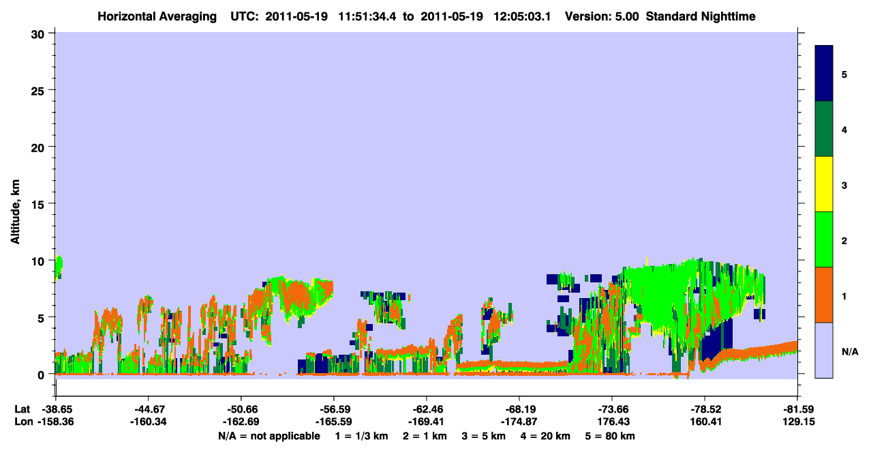
Task: Click the longitude value 160.41
Action: (705, 422)
